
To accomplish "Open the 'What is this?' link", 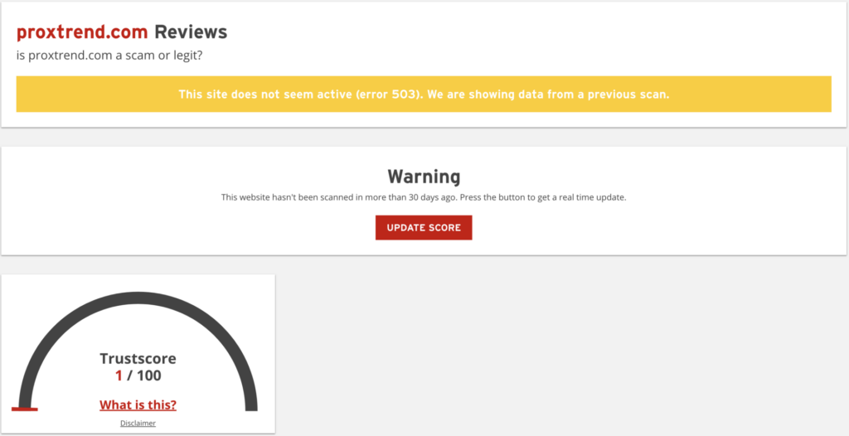I will [138, 405].
